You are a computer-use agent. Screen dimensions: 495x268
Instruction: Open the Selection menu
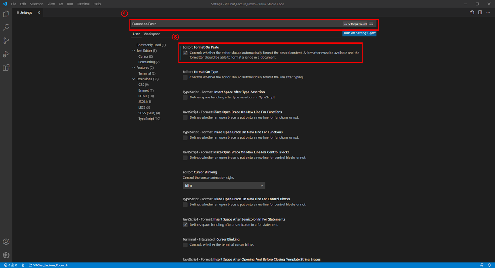point(37,4)
